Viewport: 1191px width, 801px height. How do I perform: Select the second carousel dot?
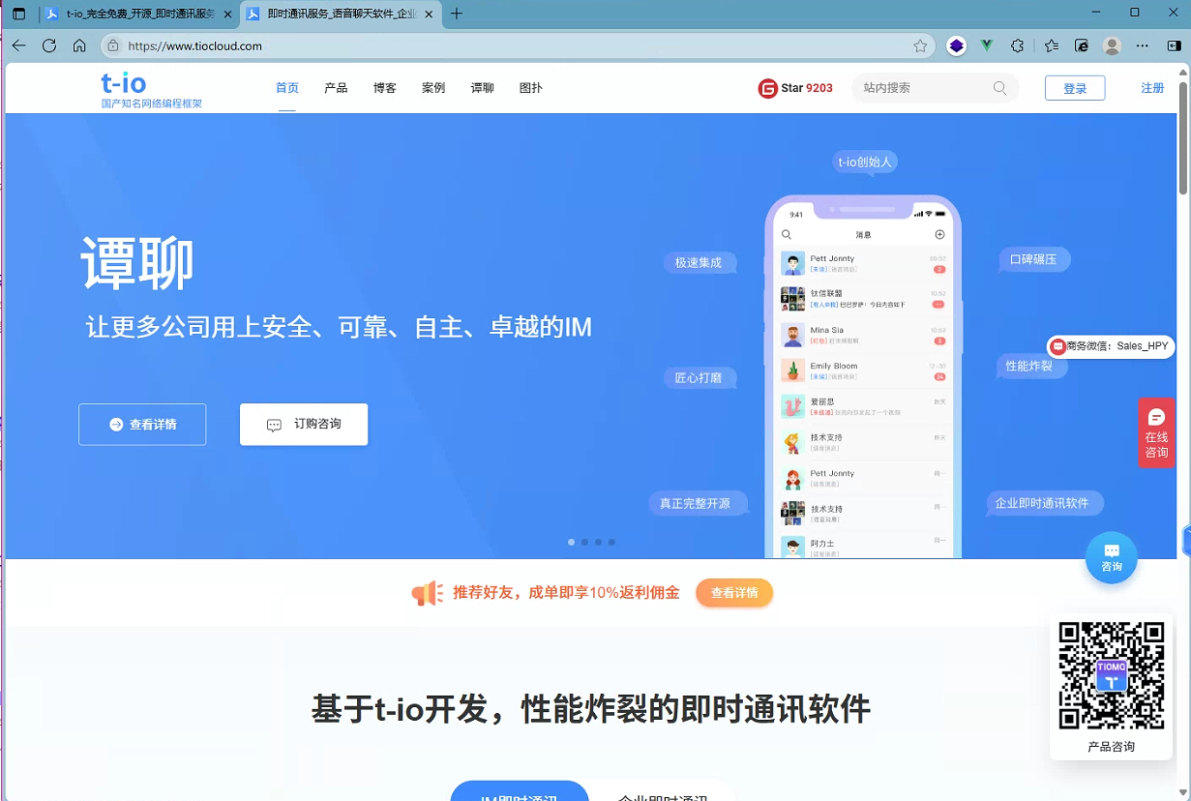coord(584,543)
